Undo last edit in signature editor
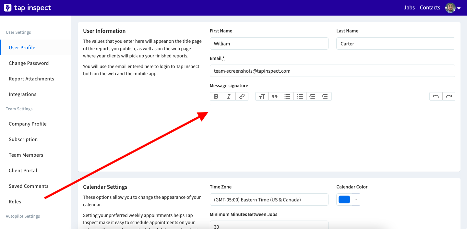Screen dimensions: 467x229 click(436, 96)
